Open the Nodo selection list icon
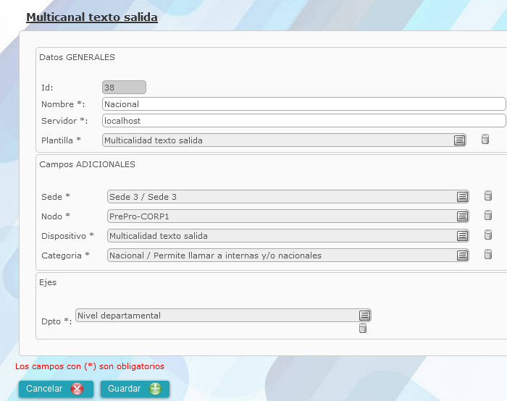507x401 pixels. click(462, 216)
